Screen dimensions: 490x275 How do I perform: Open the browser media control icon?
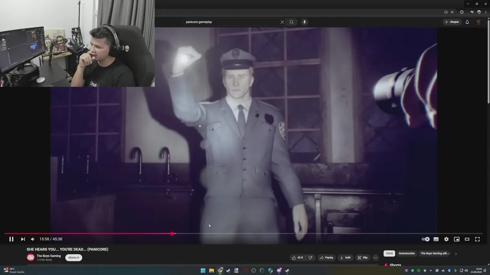pyautogui.click(x=472, y=12)
